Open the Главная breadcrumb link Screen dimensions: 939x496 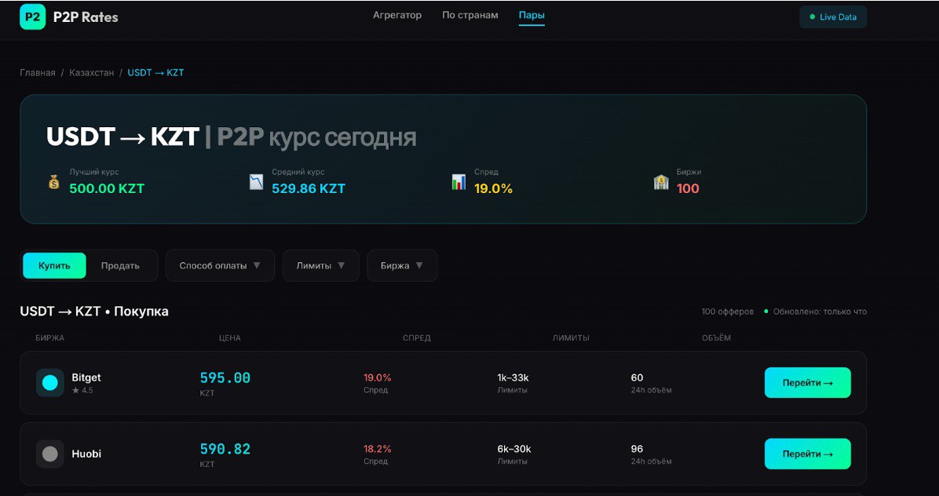38,72
